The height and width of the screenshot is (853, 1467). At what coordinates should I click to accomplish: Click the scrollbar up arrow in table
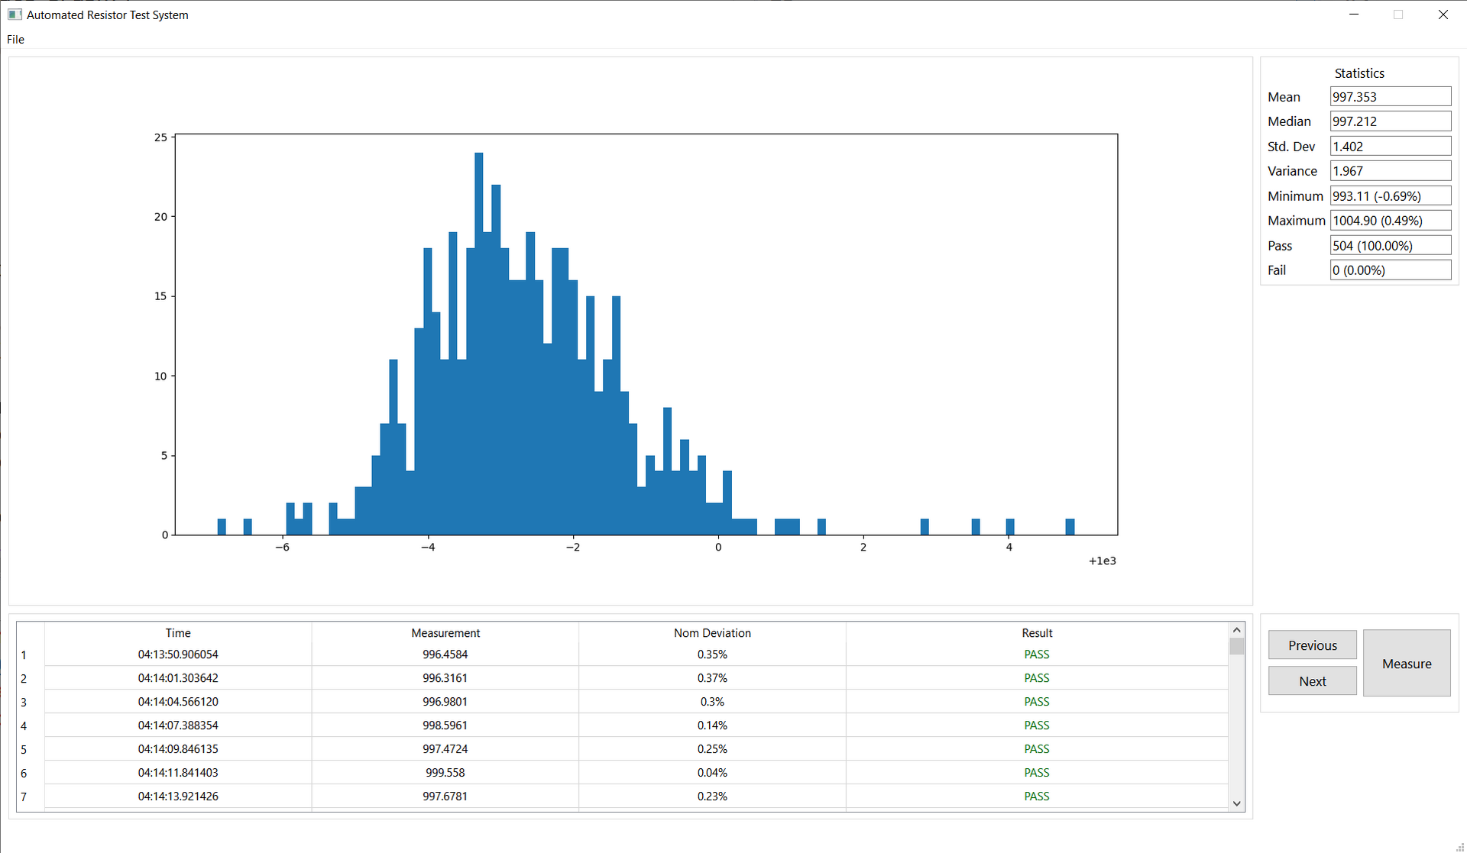tap(1236, 631)
